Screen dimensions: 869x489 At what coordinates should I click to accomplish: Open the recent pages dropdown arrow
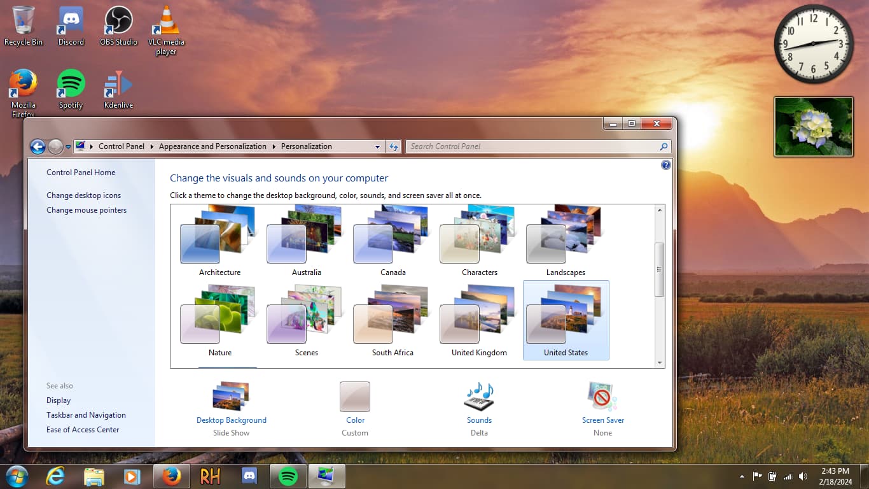[x=68, y=147]
